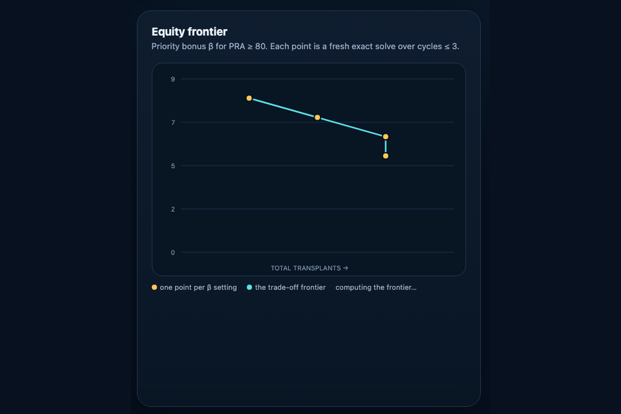
Task: Click the leftmost orange frontier data point
Action: click(x=249, y=98)
